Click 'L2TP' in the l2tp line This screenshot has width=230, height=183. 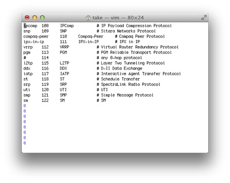coord(64,63)
